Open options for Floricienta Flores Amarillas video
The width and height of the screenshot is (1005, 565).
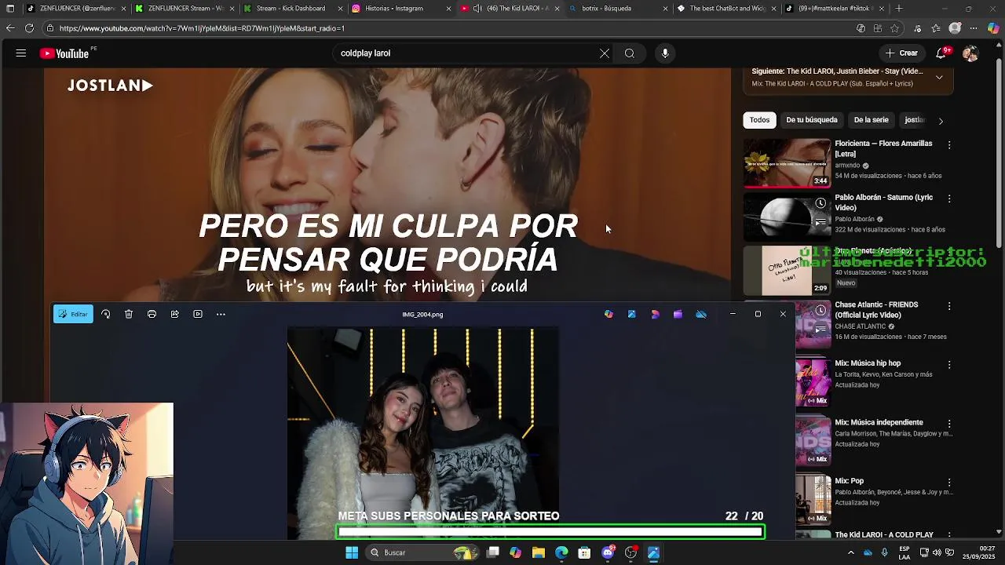pos(949,145)
